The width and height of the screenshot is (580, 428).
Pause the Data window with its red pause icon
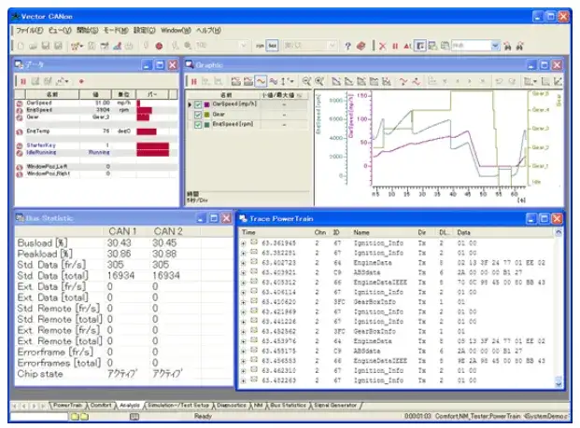coord(23,81)
